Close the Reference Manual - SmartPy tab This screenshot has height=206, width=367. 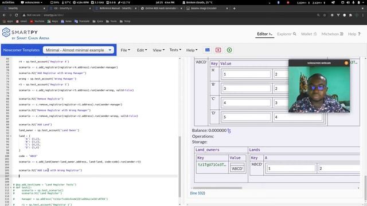[x=135, y=9]
